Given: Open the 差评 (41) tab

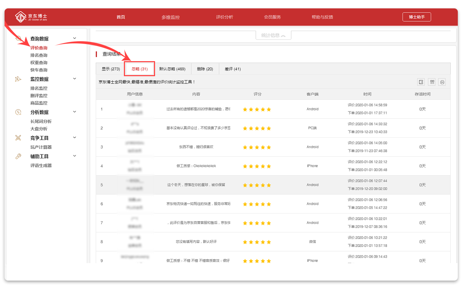Looking at the screenshot, I should (232, 69).
